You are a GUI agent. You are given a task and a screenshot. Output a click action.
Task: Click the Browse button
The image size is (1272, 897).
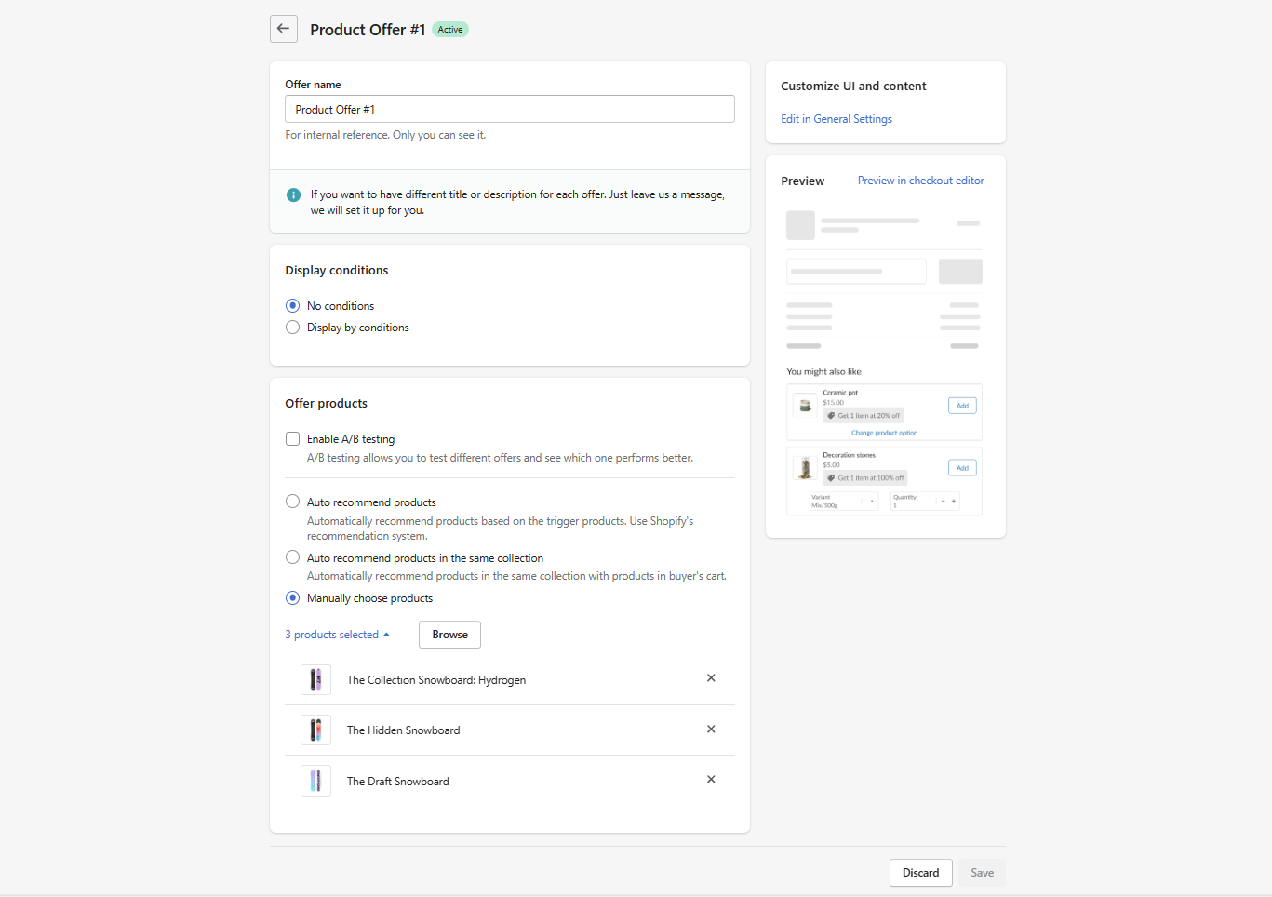(449, 635)
